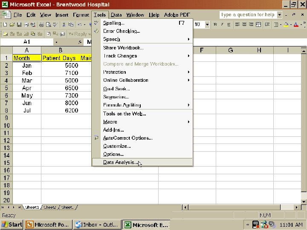307x230 pixels.
Task: Select Data Analysis from Tools menu
Action: click(142, 162)
